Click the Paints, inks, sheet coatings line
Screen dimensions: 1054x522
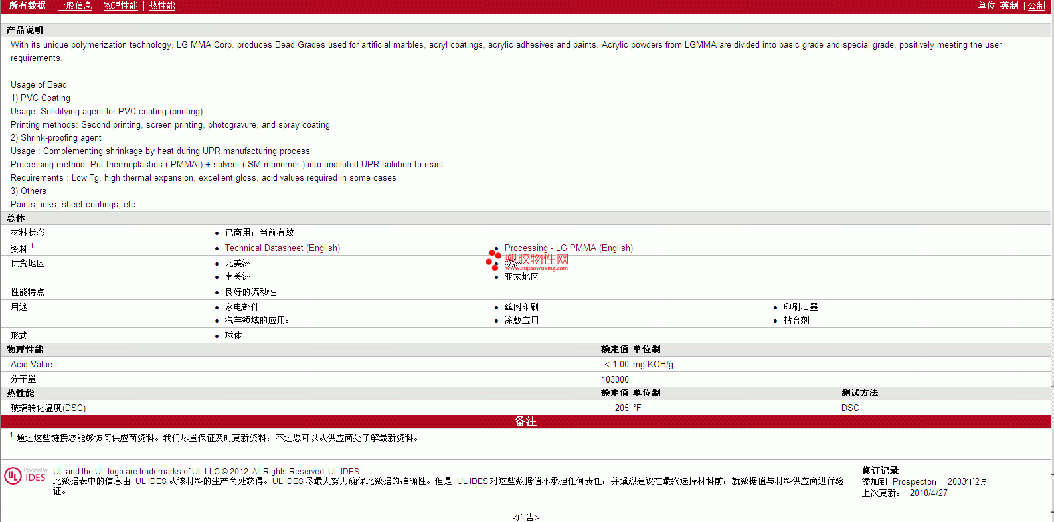74,205
